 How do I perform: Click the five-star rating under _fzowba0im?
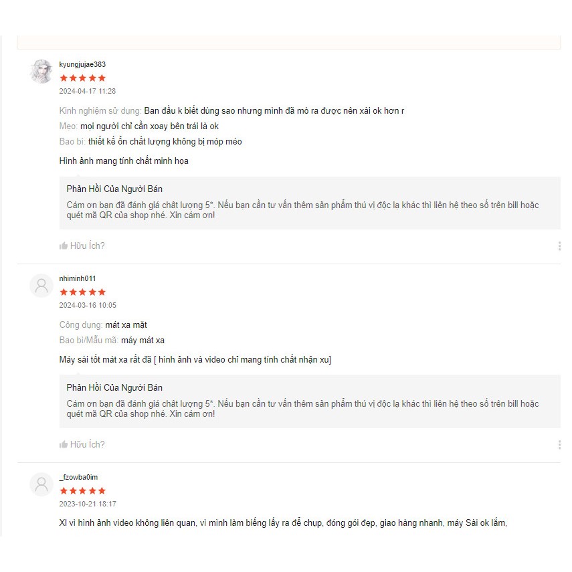pyautogui.click(x=83, y=491)
